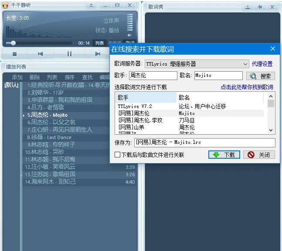Click the download arrow icon in the lyrics window title bar
Screen dimensions: 282x251
click(x=248, y=7)
